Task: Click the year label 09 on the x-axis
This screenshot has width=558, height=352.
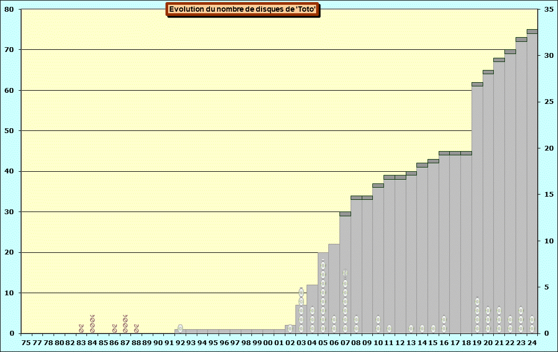Action: [367, 343]
